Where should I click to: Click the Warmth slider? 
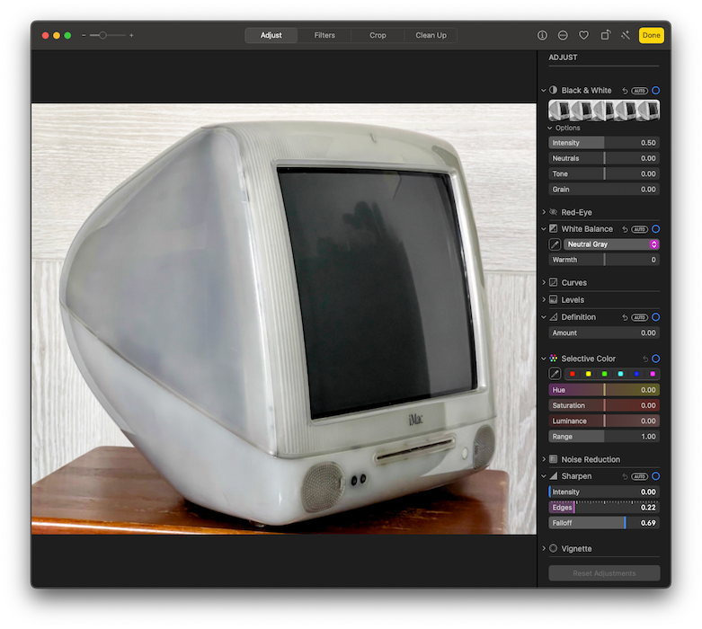(604, 260)
